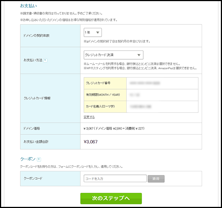Click help icon next to クーポン heading
Viewport: 222px width, 208px height.
coord(39,160)
